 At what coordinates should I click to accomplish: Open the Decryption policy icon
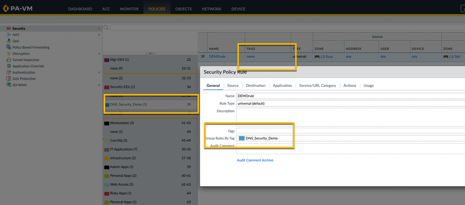coord(8,53)
